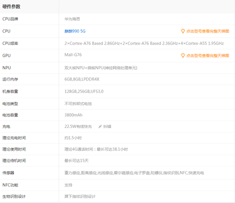Click the 22.5W有线快充 charging value

tap(78, 126)
